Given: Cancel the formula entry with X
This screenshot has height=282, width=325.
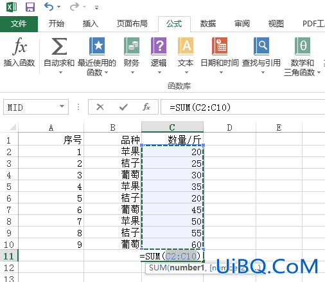Looking at the screenshot, I should [x=100, y=107].
